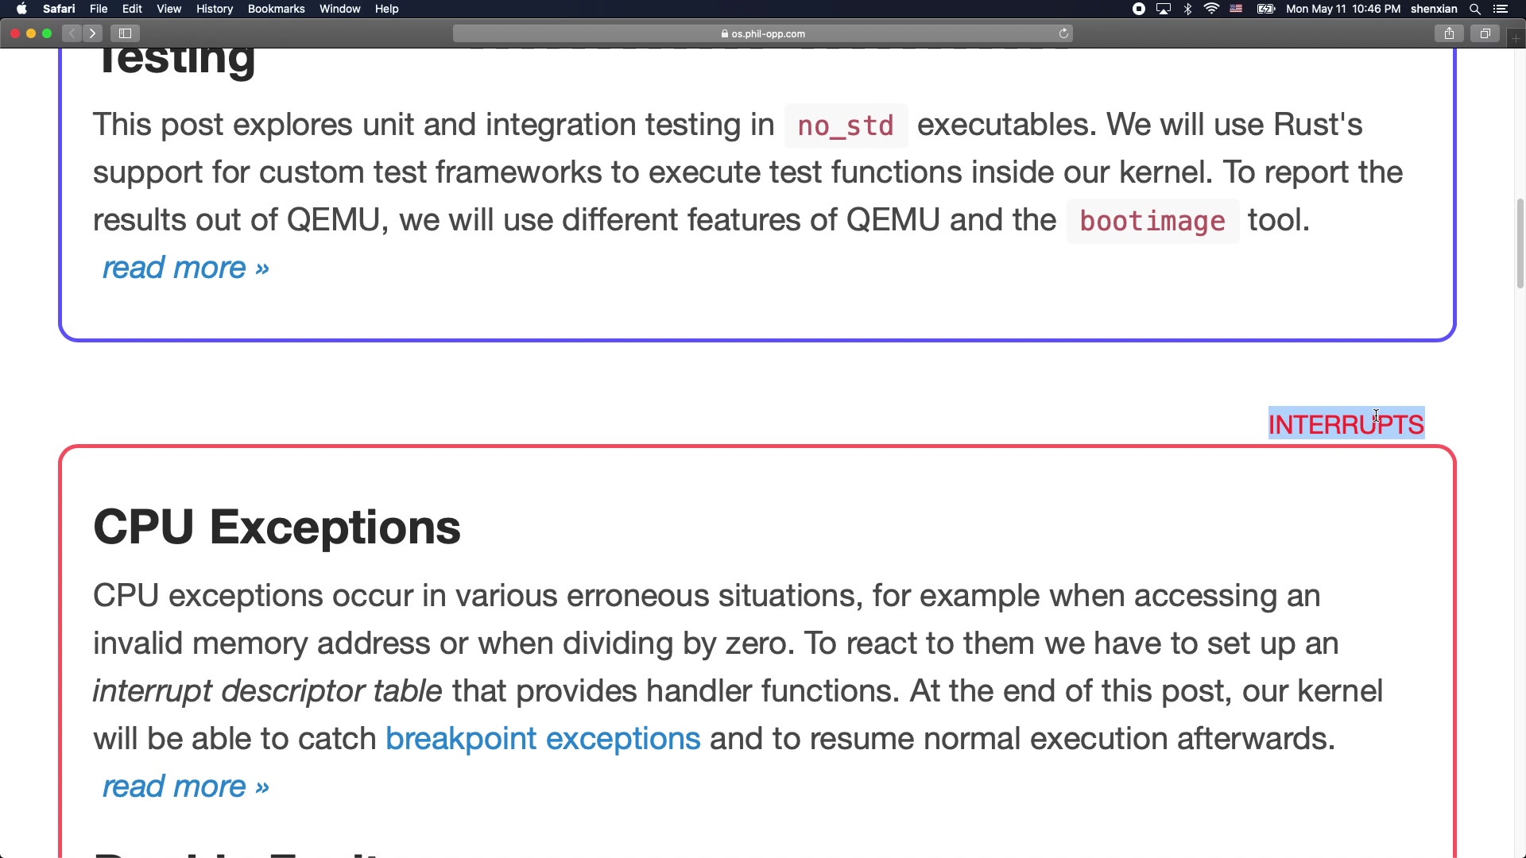
Task: Open the View menu
Action: (x=168, y=10)
